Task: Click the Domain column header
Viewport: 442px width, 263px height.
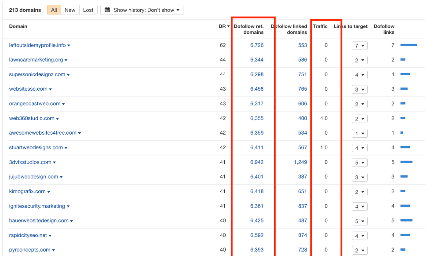Action: pyautogui.click(x=18, y=26)
